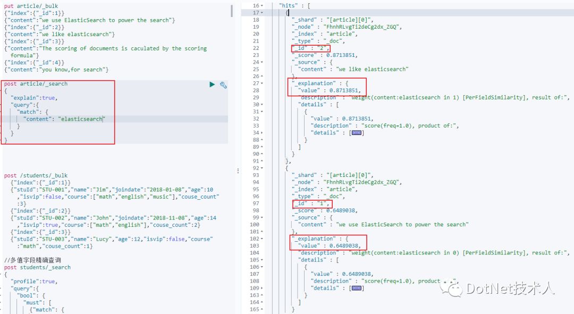This screenshot has width=574, height=314.
Task: Click description "weight(content:elasticsearch in 0)" line
Action: coord(434,253)
